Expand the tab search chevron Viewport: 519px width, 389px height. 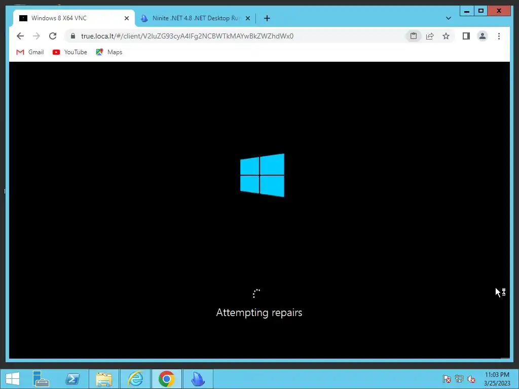pos(449,18)
